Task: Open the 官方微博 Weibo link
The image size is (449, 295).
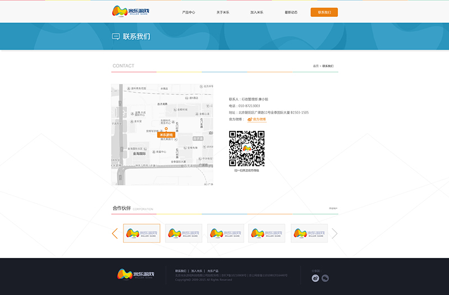Action: [x=257, y=120]
